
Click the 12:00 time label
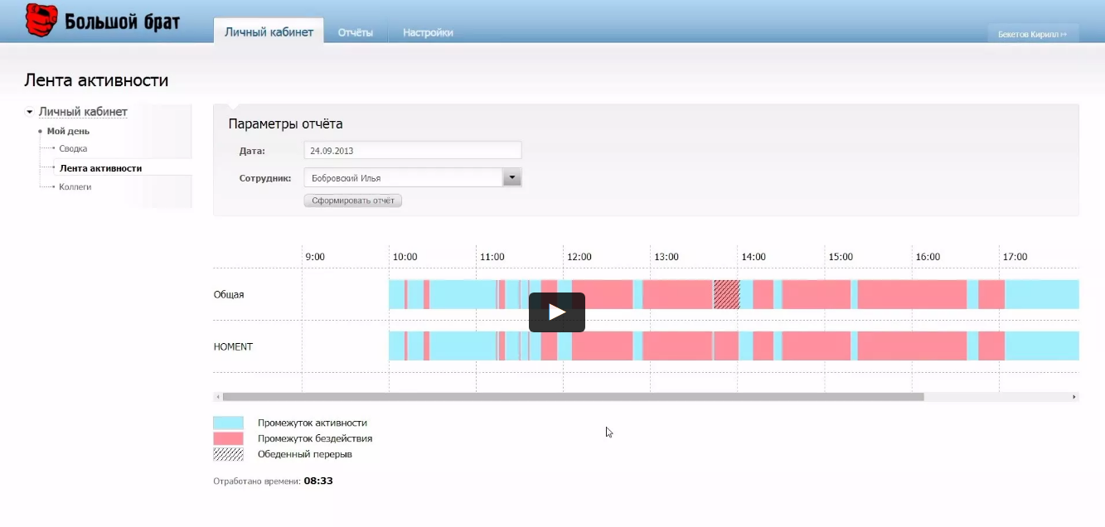point(579,257)
